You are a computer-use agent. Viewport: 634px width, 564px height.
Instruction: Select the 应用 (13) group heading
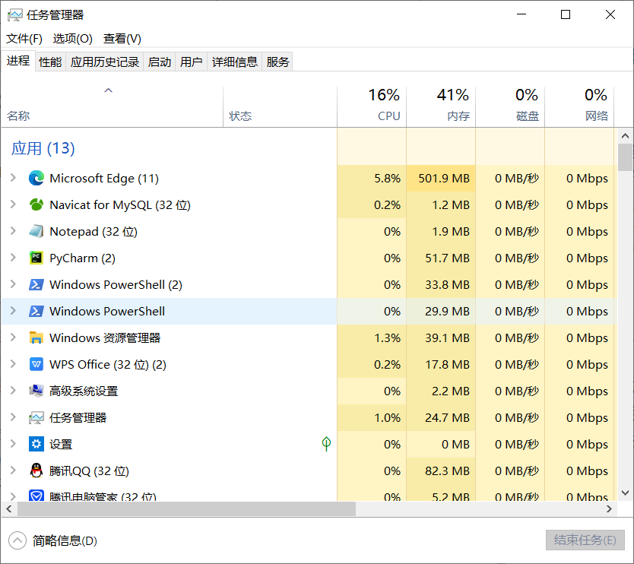coord(43,148)
